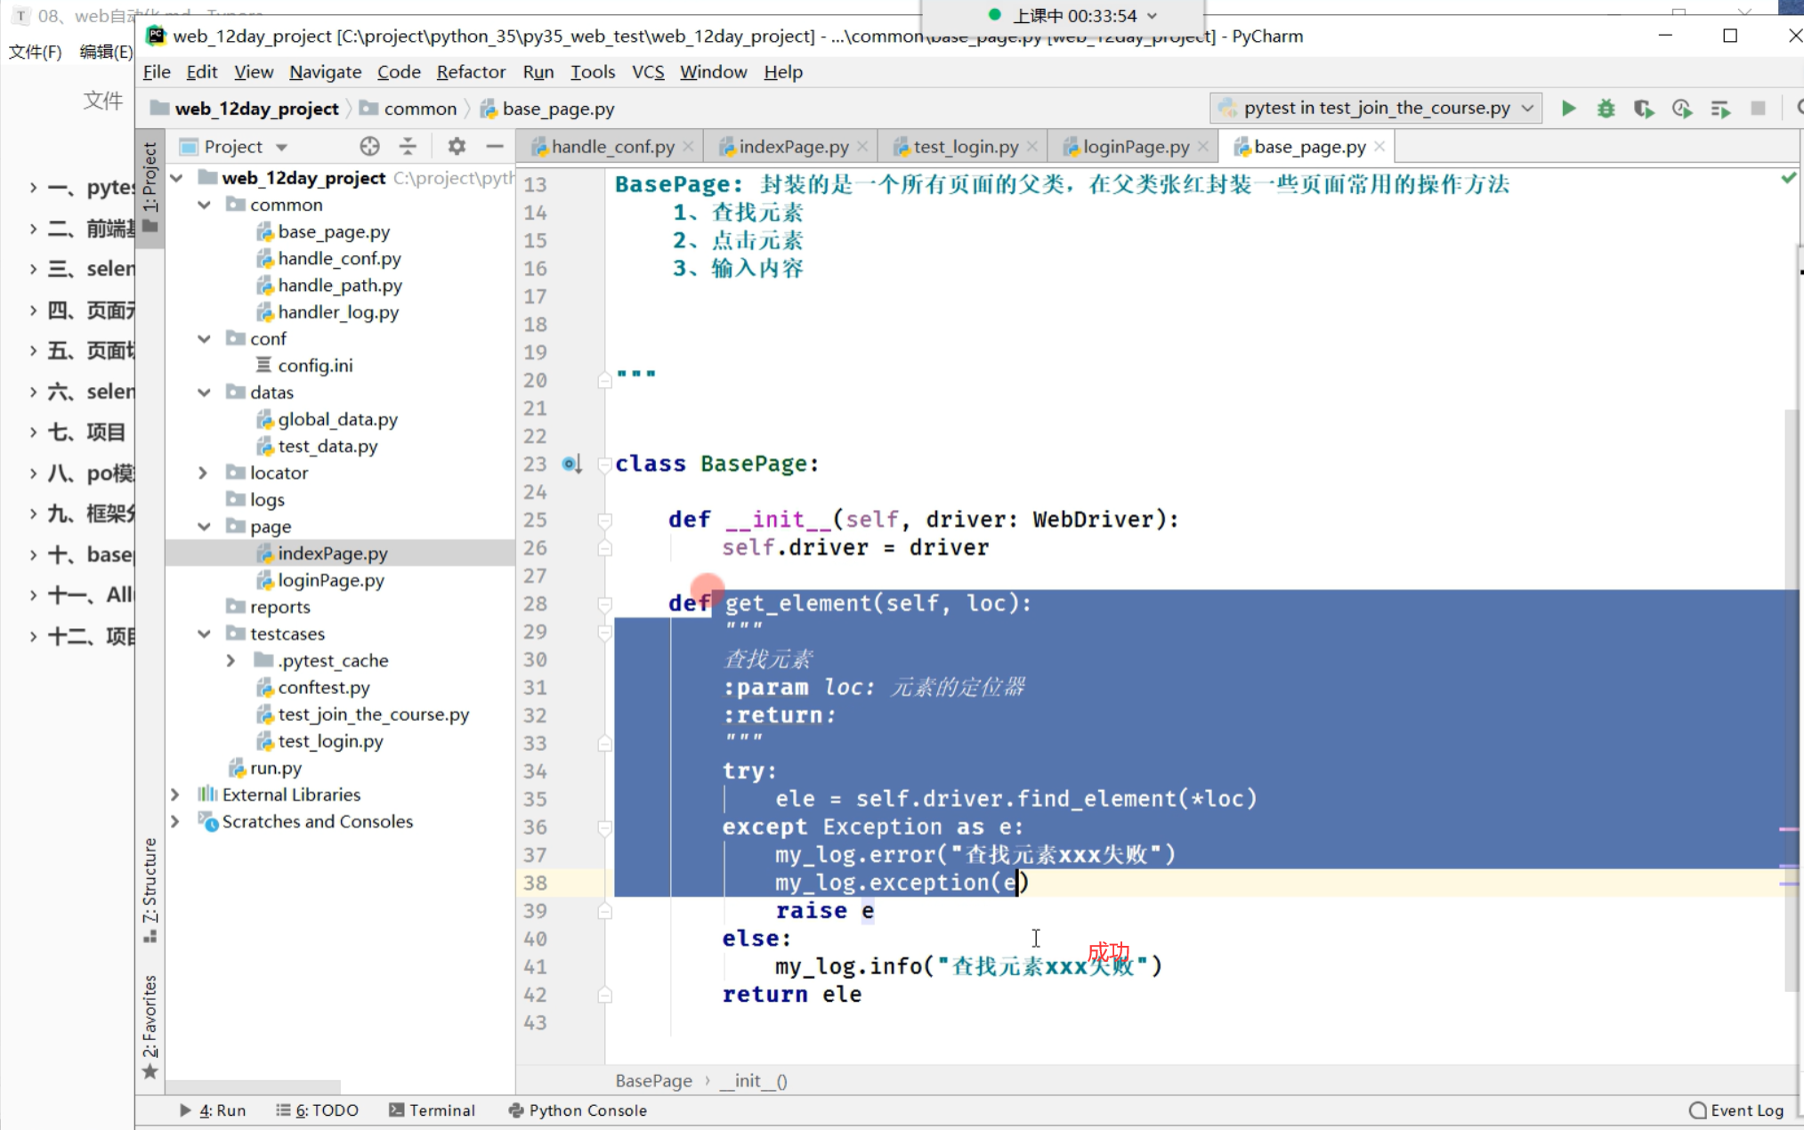This screenshot has height=1130, width=1804.
Task: Switch to the loginPage.py editor tab
Action: (x=1135, y=147)
